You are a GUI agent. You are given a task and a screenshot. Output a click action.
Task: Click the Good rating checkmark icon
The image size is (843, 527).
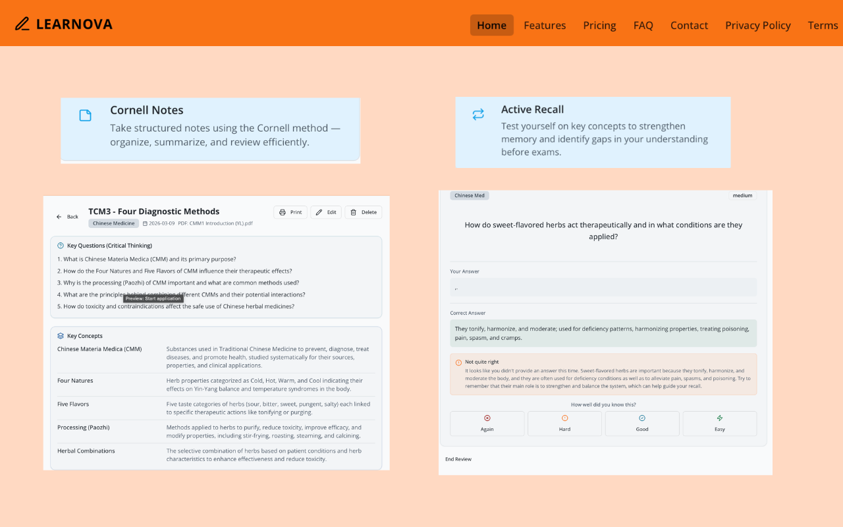pos(642,418)
